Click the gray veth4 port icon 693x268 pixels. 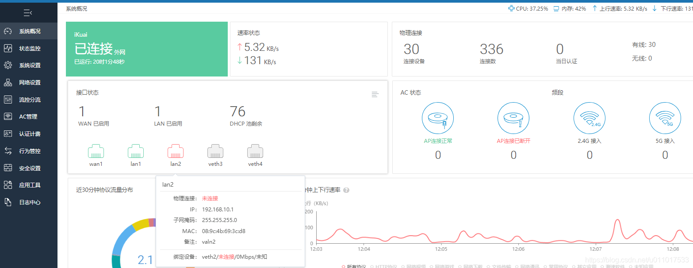[255, 151]
